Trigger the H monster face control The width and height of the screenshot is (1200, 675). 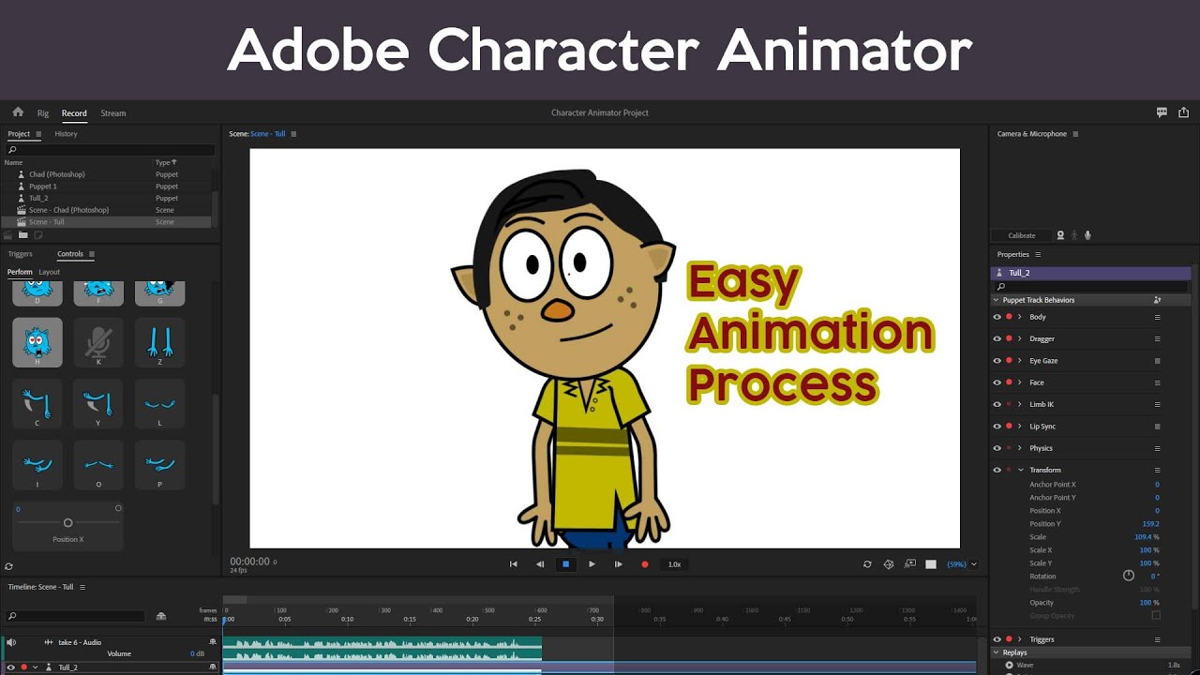pos(37,342)
